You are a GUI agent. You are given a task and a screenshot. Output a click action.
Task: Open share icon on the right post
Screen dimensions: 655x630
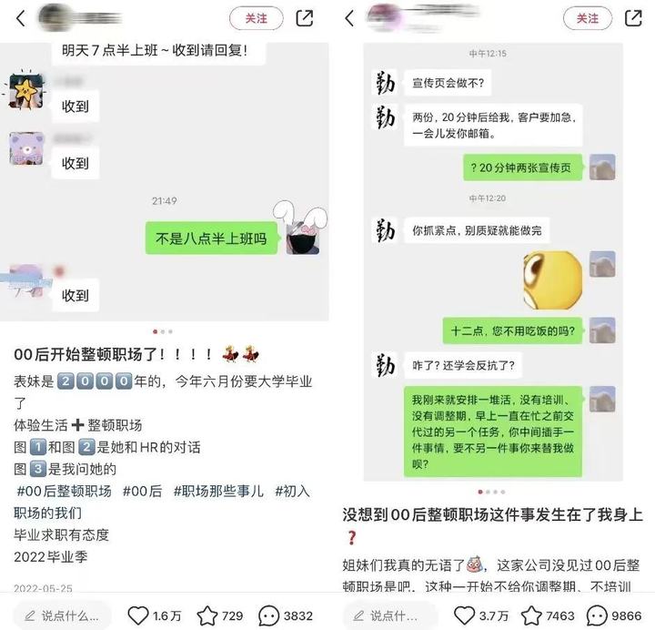pos(633,18)
